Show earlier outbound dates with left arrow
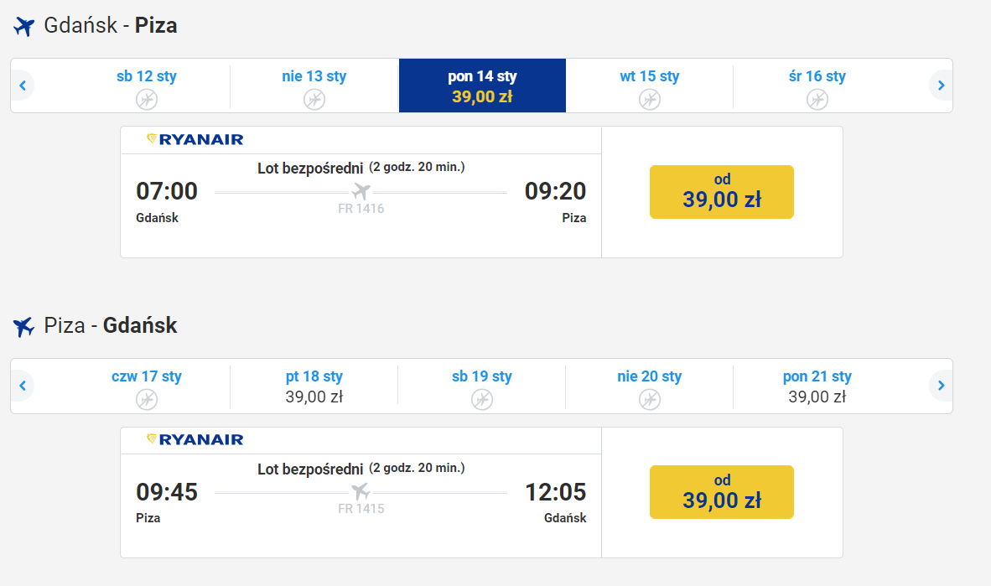The image size is (991, 586). 23,86
